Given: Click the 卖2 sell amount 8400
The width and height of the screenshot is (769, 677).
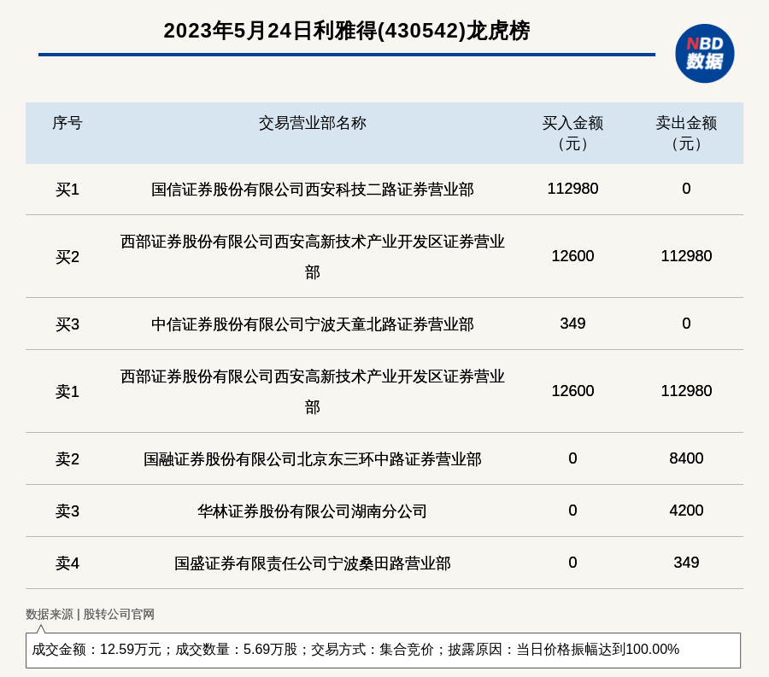Looking at the screenshot, I should pyautogui.click(x=686, y=458).
